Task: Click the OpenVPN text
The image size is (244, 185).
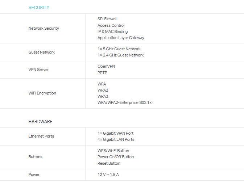Action: click(106, 66)
